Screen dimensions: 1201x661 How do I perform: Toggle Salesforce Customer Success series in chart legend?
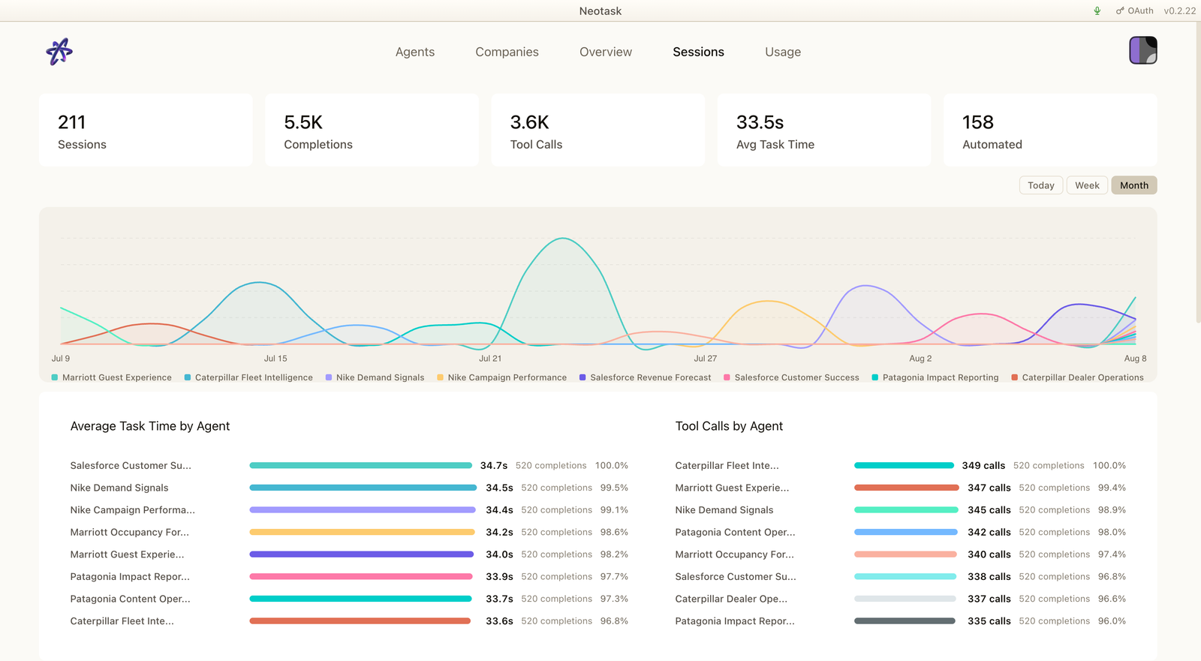pos(791,377)
